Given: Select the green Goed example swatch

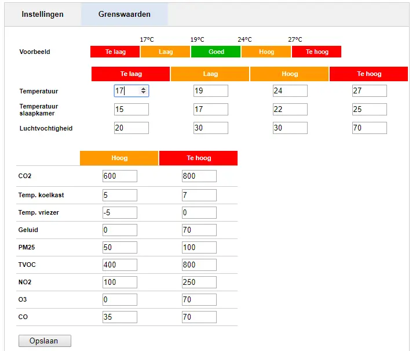Looking at the screenshot, I should point(216,52).
